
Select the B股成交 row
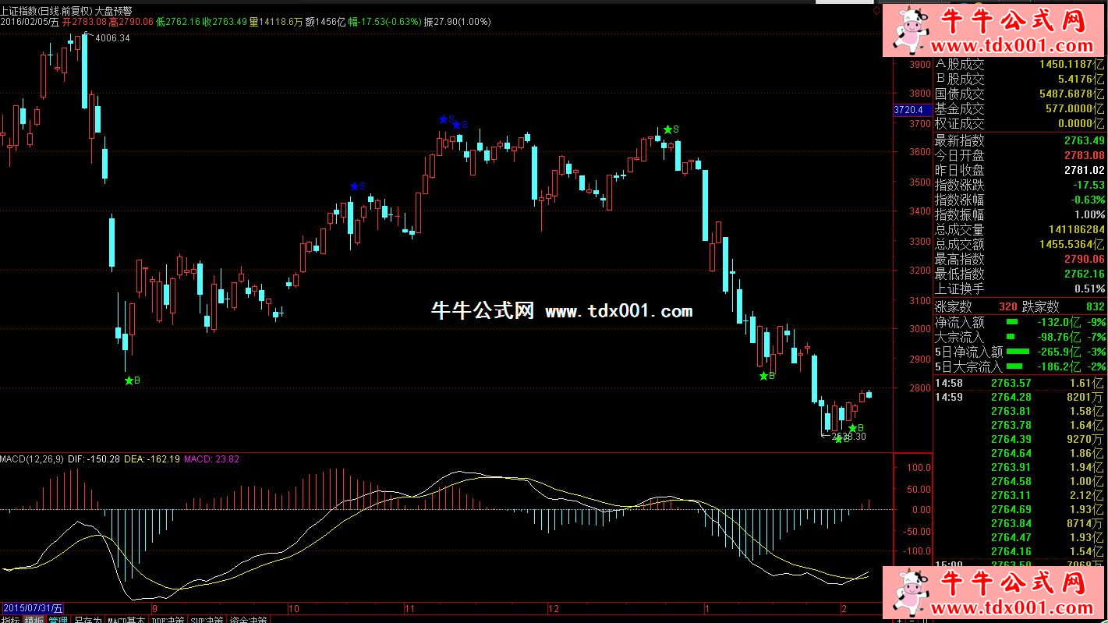coord(1020,80)
